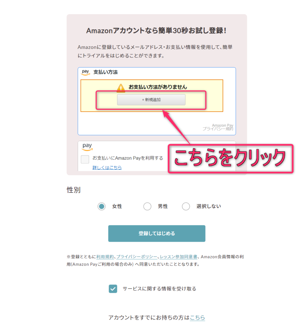Open the 詳しくはこちら link

tap(107, 168)
